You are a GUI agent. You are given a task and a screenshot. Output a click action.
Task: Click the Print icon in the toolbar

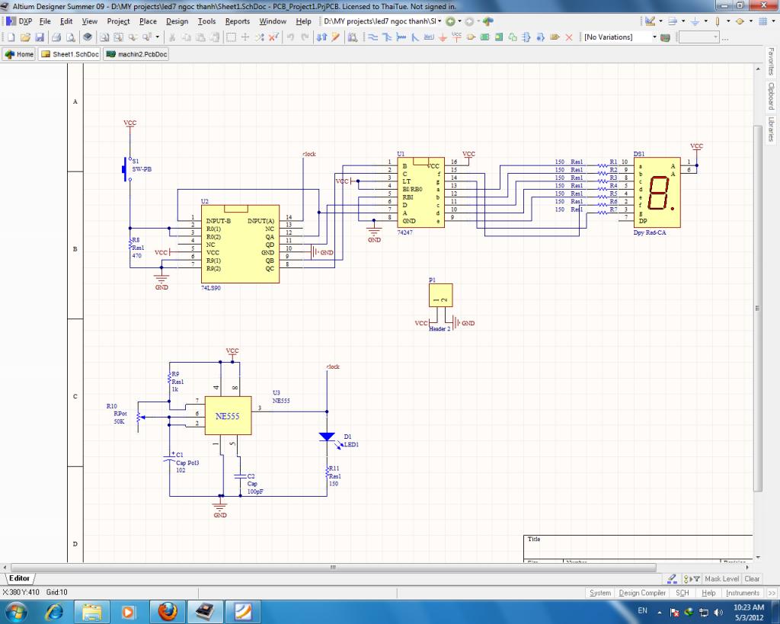pos(56,37)
